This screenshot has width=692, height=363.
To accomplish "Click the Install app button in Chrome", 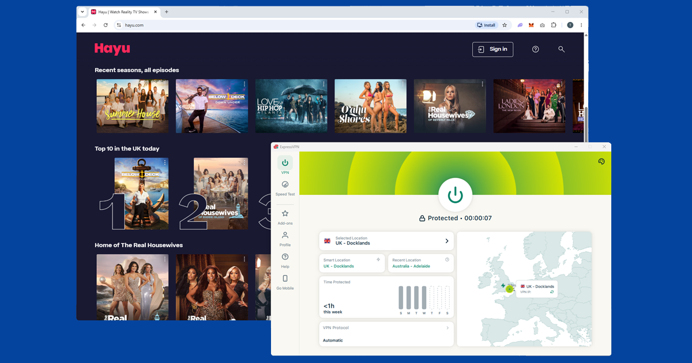I will [x=486, y=25].
